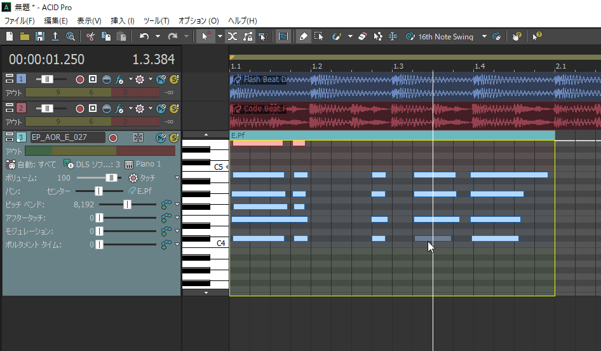The image size is (601, 351).
Task: Open the ピッチ ベンド envelope dropdown arrow
Action: [x=177, y=204]
